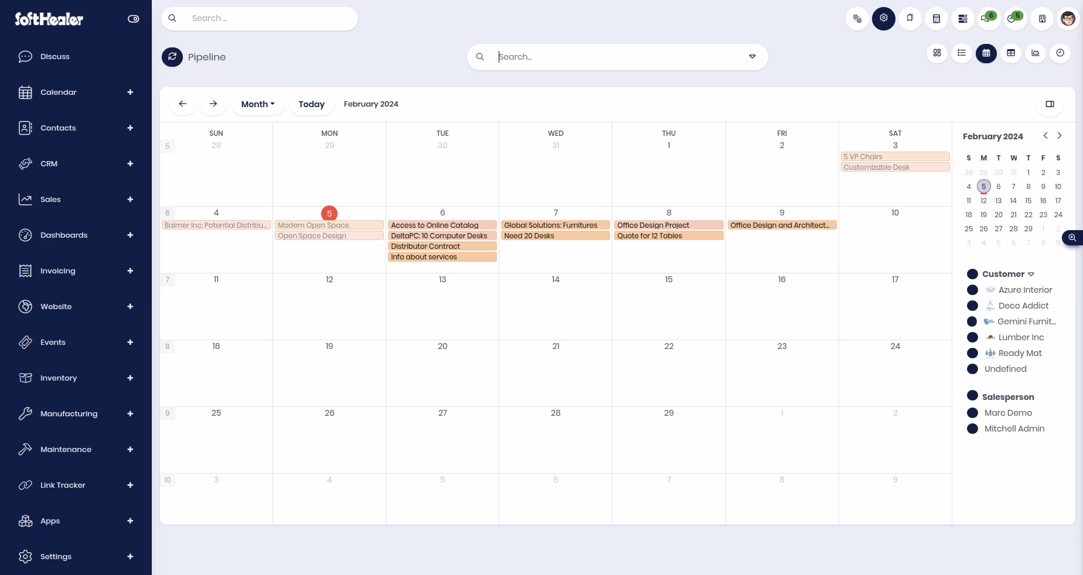Open the Distributor Contract calendar event
Viewport: 1083px width, 575px height.
click(x=442, y=247)
